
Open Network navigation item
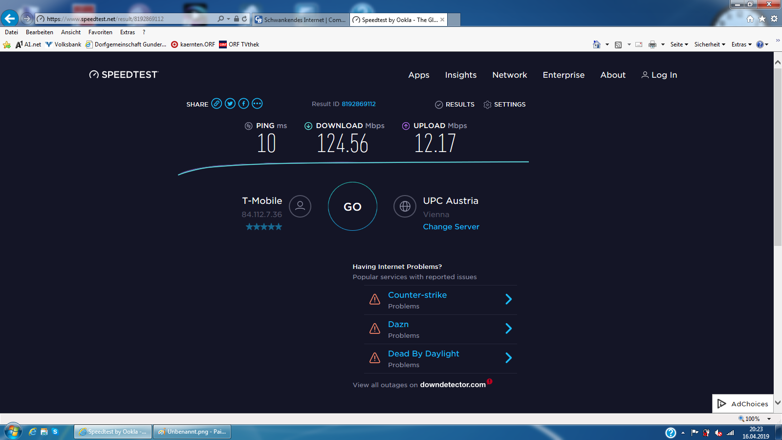pyautogui.click(x=510, y=75)
